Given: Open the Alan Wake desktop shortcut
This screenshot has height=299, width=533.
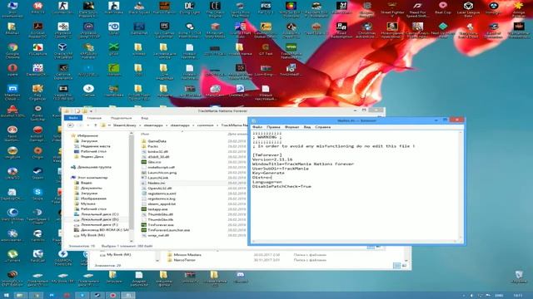Looking at the screenshot, I should [113, 9].
